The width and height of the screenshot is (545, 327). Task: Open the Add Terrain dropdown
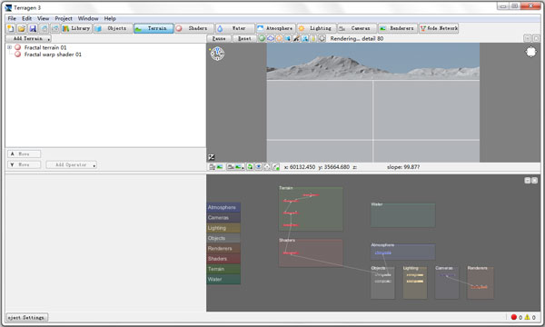point(28,38)
